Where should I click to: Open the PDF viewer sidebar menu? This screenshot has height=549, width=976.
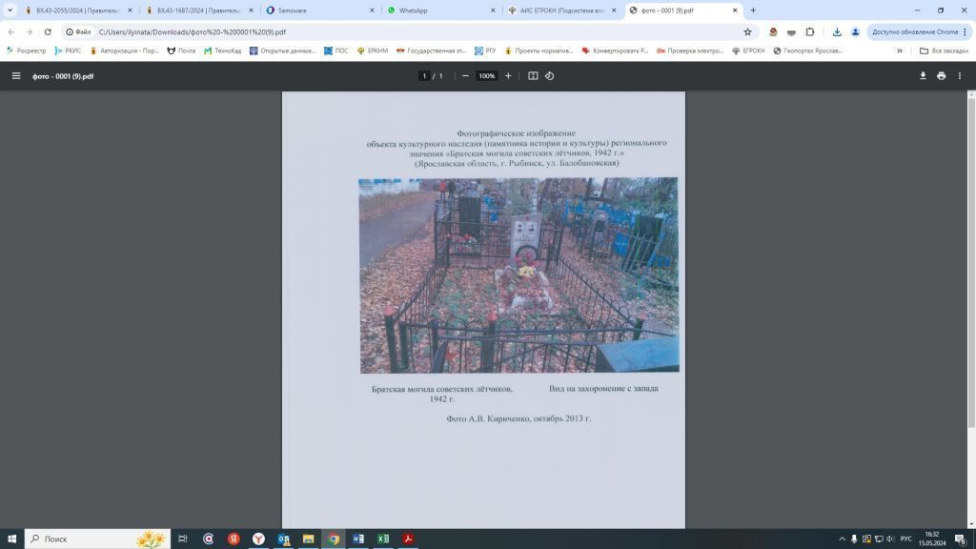tap(16, 76)
